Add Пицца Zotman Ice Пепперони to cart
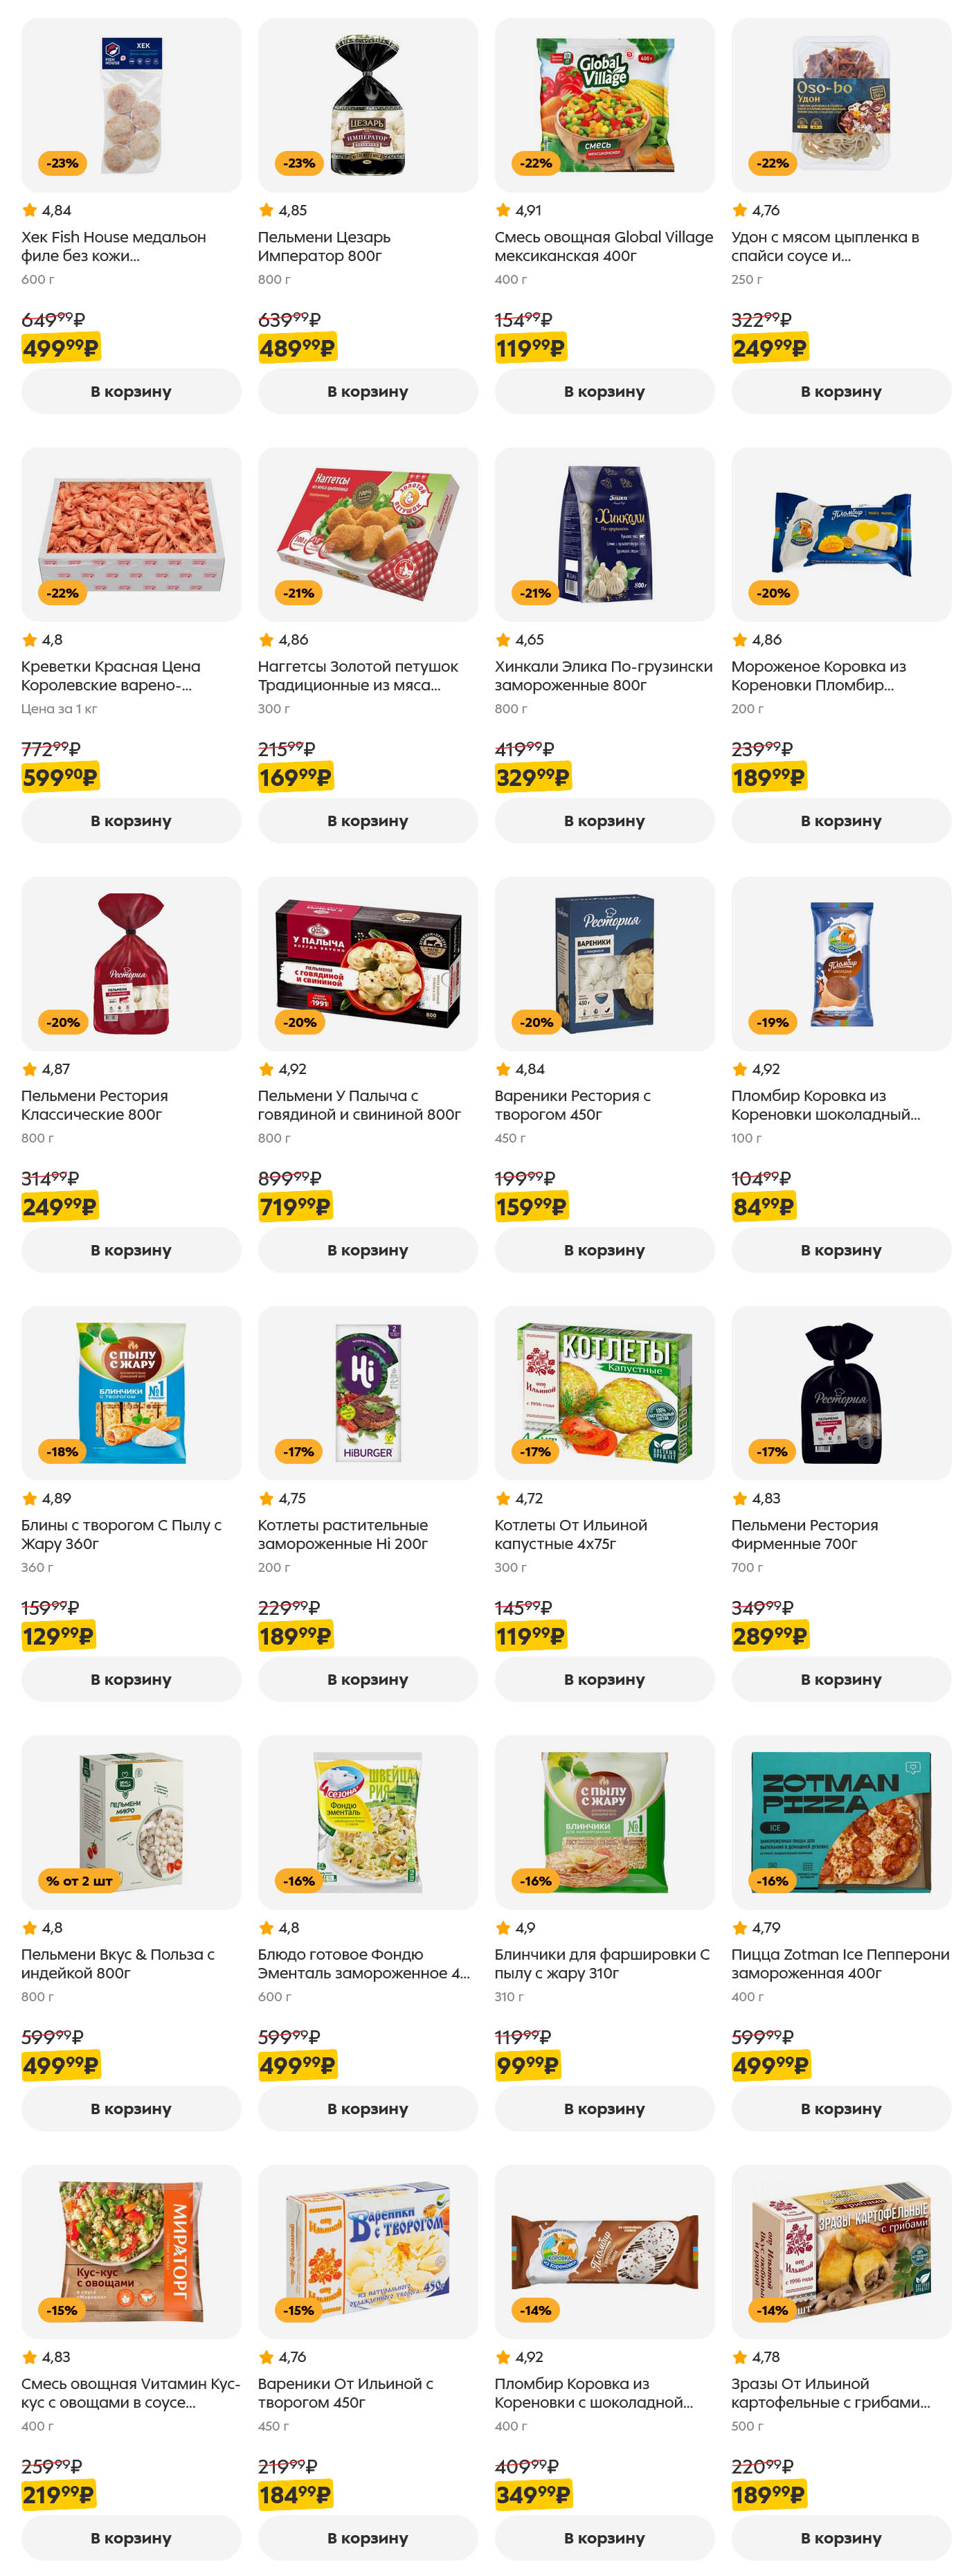 (840, 2108)
